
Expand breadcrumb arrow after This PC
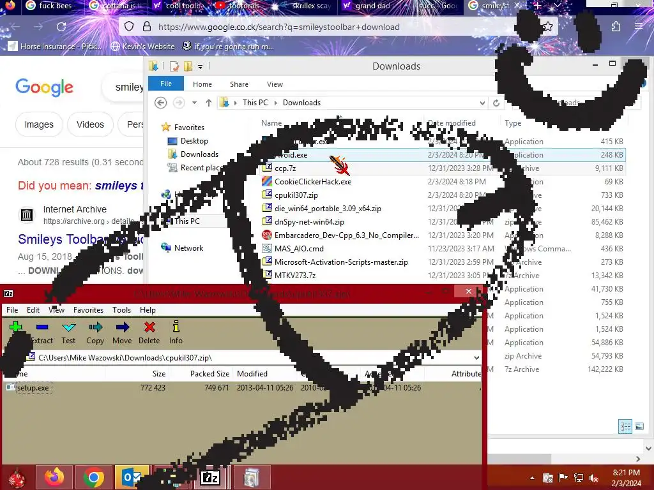pyautogui.click(x=276, y=103)
